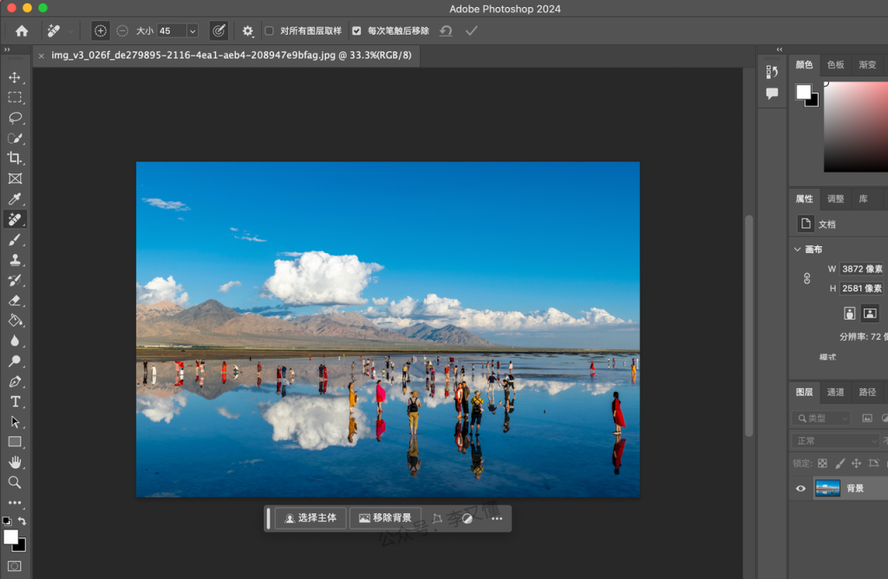This screenshot has width=888, height=579.
Task: Select the Rectangle shape tool
Action: (15, 442)
